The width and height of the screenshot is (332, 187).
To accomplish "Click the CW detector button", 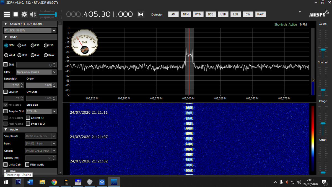I will click(248, 14).
